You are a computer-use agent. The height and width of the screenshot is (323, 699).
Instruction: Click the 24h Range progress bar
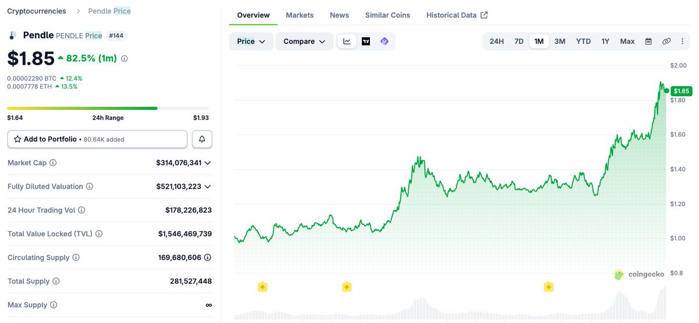[108, 108]
